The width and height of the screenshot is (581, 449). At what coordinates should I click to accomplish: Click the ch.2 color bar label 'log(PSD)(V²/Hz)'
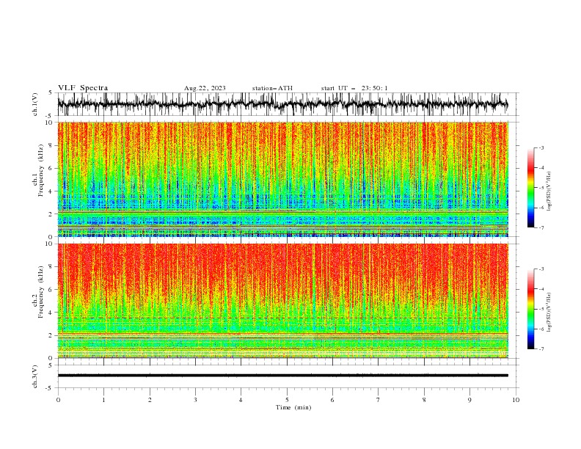549,313
